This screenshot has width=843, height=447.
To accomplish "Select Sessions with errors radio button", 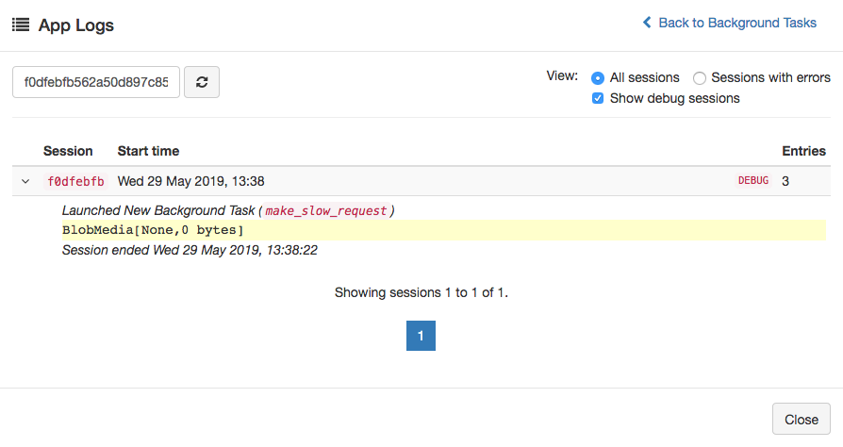I will click(x=700, y=78).
